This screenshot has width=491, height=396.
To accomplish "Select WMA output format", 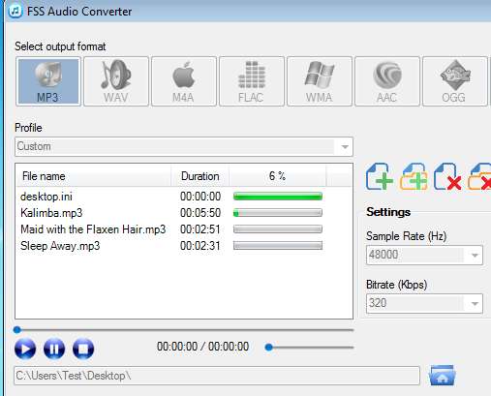I will (x=320, y=81).
